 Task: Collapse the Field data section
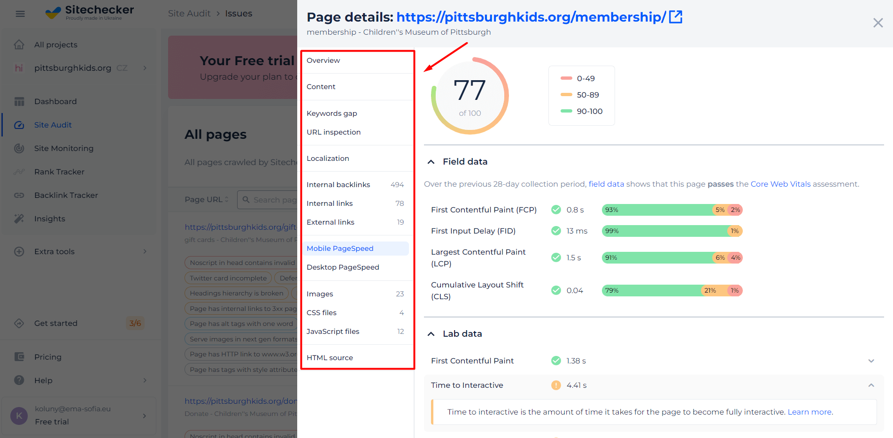431,162
